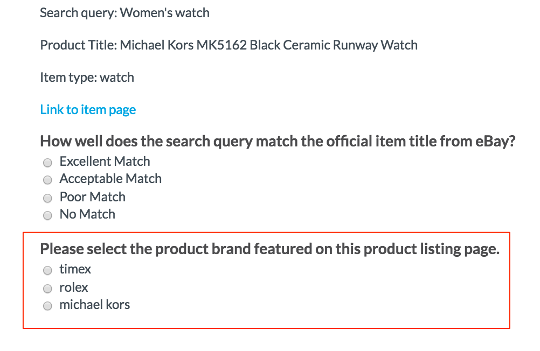Click the search query match question heading
The height and width of the screenshot is (351, 540).
[x=278, y=142]
